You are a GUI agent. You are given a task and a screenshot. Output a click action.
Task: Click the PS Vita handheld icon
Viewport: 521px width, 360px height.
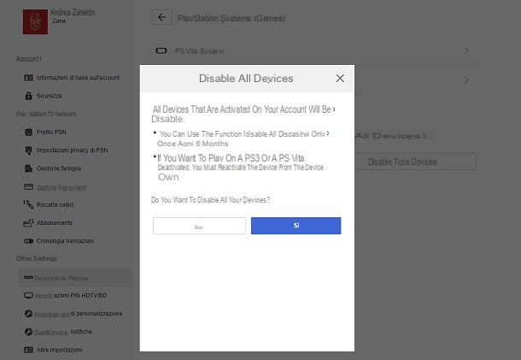coord(161,51)
